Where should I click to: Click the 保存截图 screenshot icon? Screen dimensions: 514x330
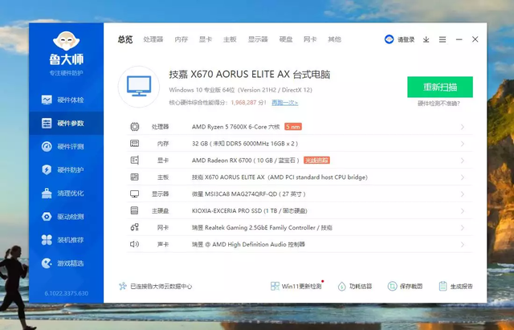(x=392, y=286)
